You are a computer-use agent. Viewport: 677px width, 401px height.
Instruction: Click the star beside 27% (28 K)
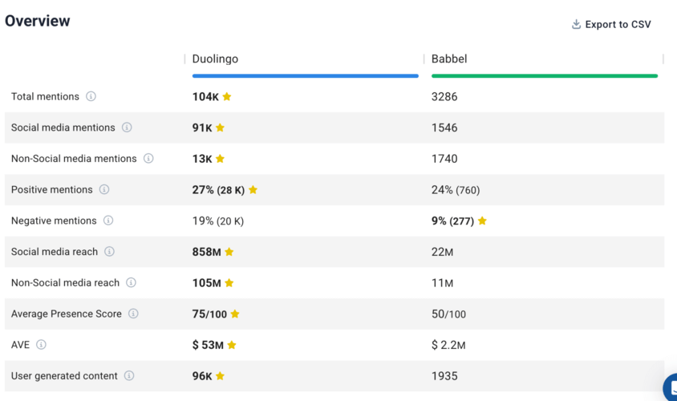[x=253, y=189]
